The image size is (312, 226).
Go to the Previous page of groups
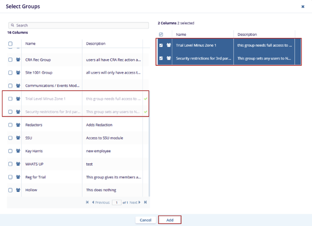point(100,203)
